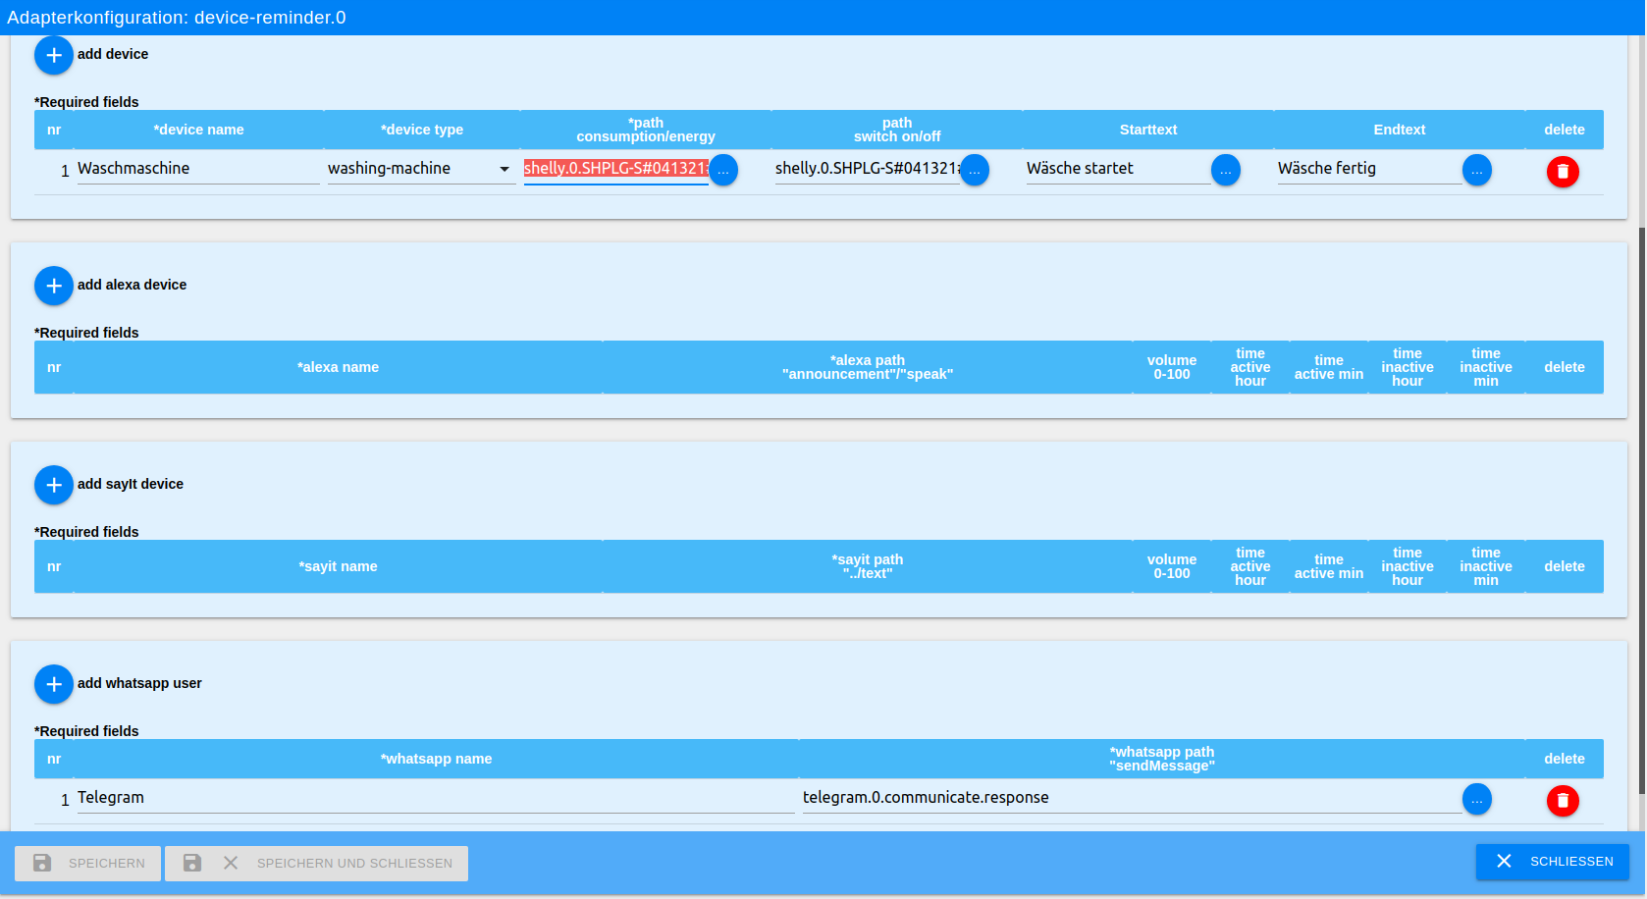Click the sayit table volume 0-100 header
1647x899 pixels.
click(1172, 566)
